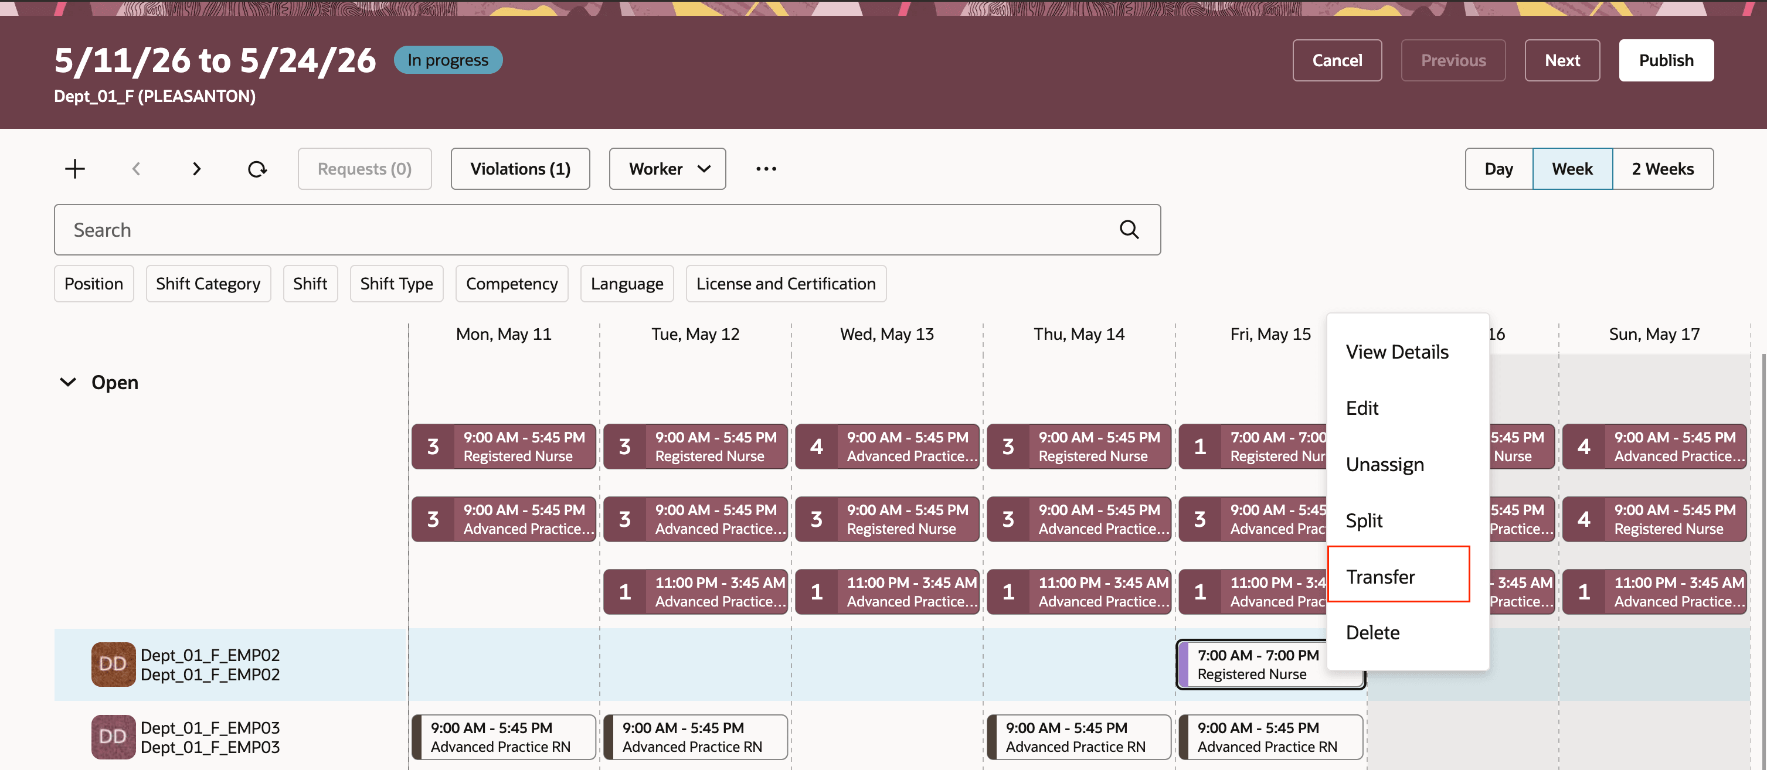Publish the schedule
This screenshot has height=770, width=1767.
(1666, 60)
